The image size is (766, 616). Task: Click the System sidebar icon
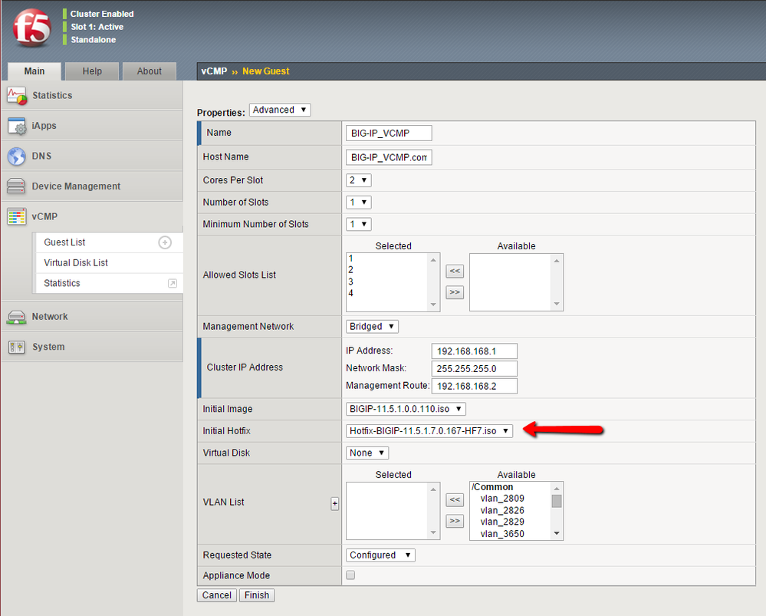pos(17,348)
